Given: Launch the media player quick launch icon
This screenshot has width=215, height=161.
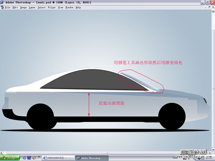Looking at the screenshot, I should point(34,158).
